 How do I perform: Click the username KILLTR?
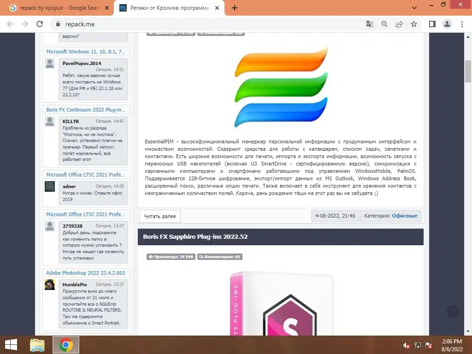pyautogui.click(x=71, y=121)
